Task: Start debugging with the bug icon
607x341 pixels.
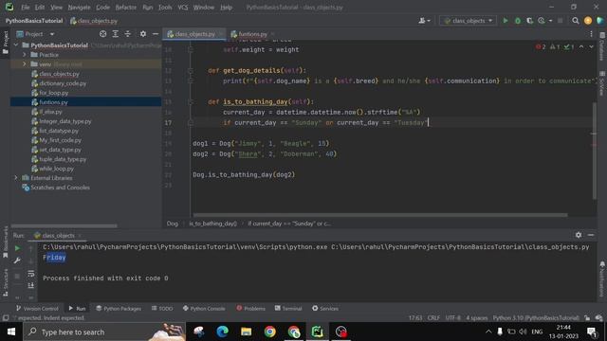Action: tap(518, 21)
